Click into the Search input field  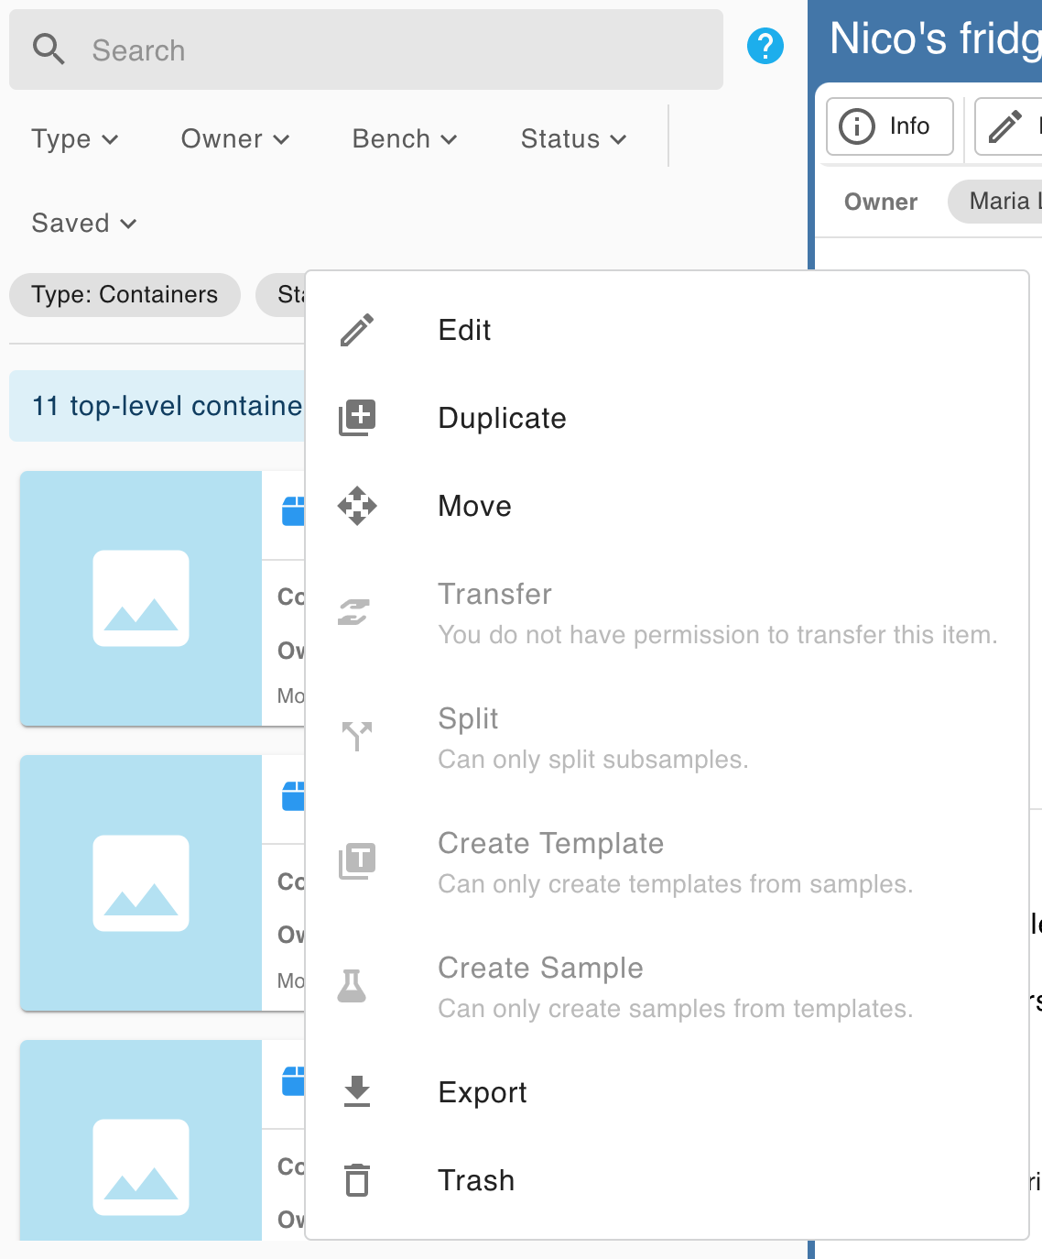pos(366,49)
